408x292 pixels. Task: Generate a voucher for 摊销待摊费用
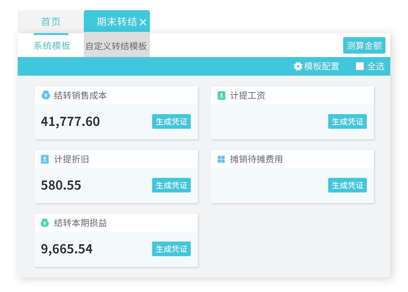click(347, 185)
